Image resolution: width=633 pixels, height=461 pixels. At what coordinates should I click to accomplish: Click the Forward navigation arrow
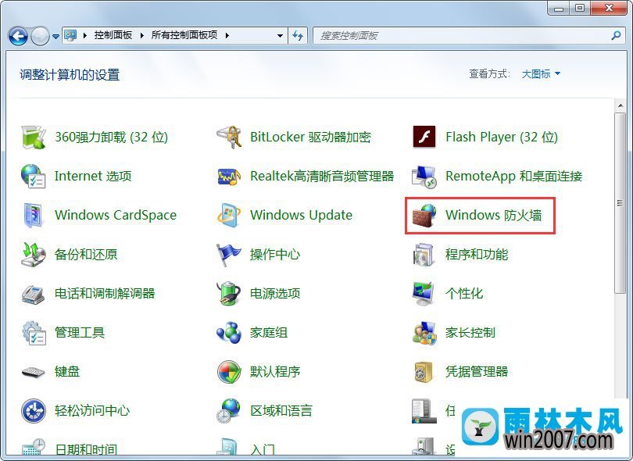[40, 36]
